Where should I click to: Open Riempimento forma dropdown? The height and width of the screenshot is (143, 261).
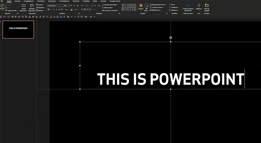(x=158, y=5)
